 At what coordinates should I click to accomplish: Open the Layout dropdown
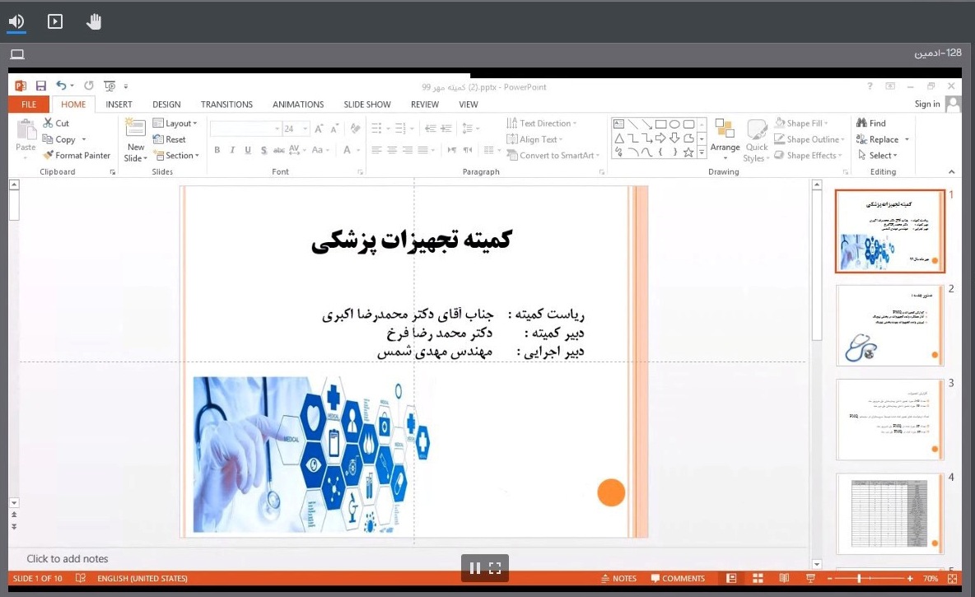pyautogui.click(x=176, y=124)
